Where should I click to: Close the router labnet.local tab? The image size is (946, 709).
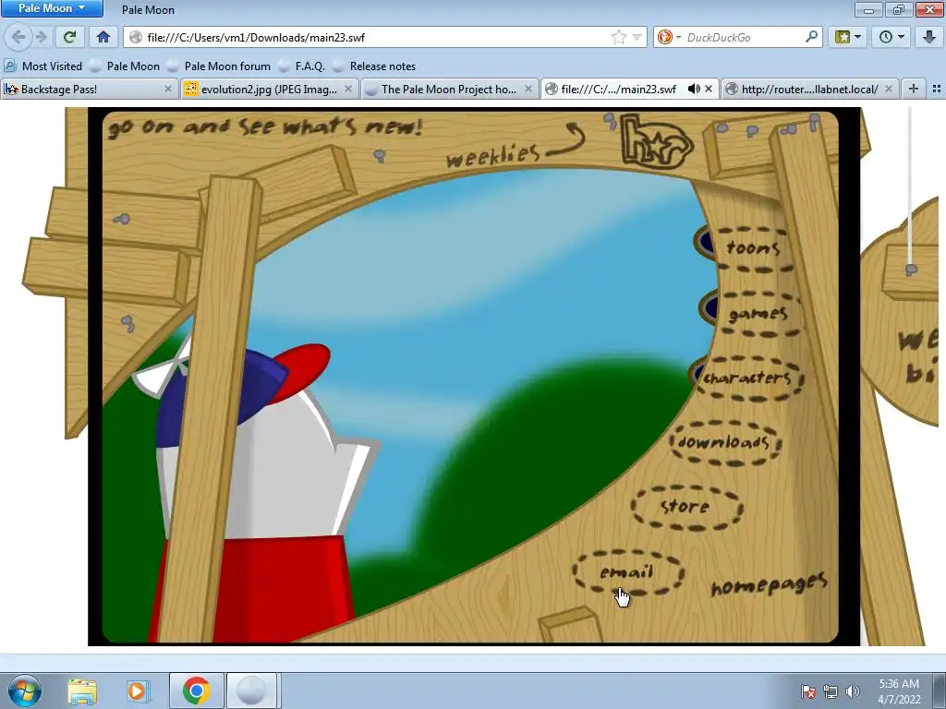pos(888,90)
